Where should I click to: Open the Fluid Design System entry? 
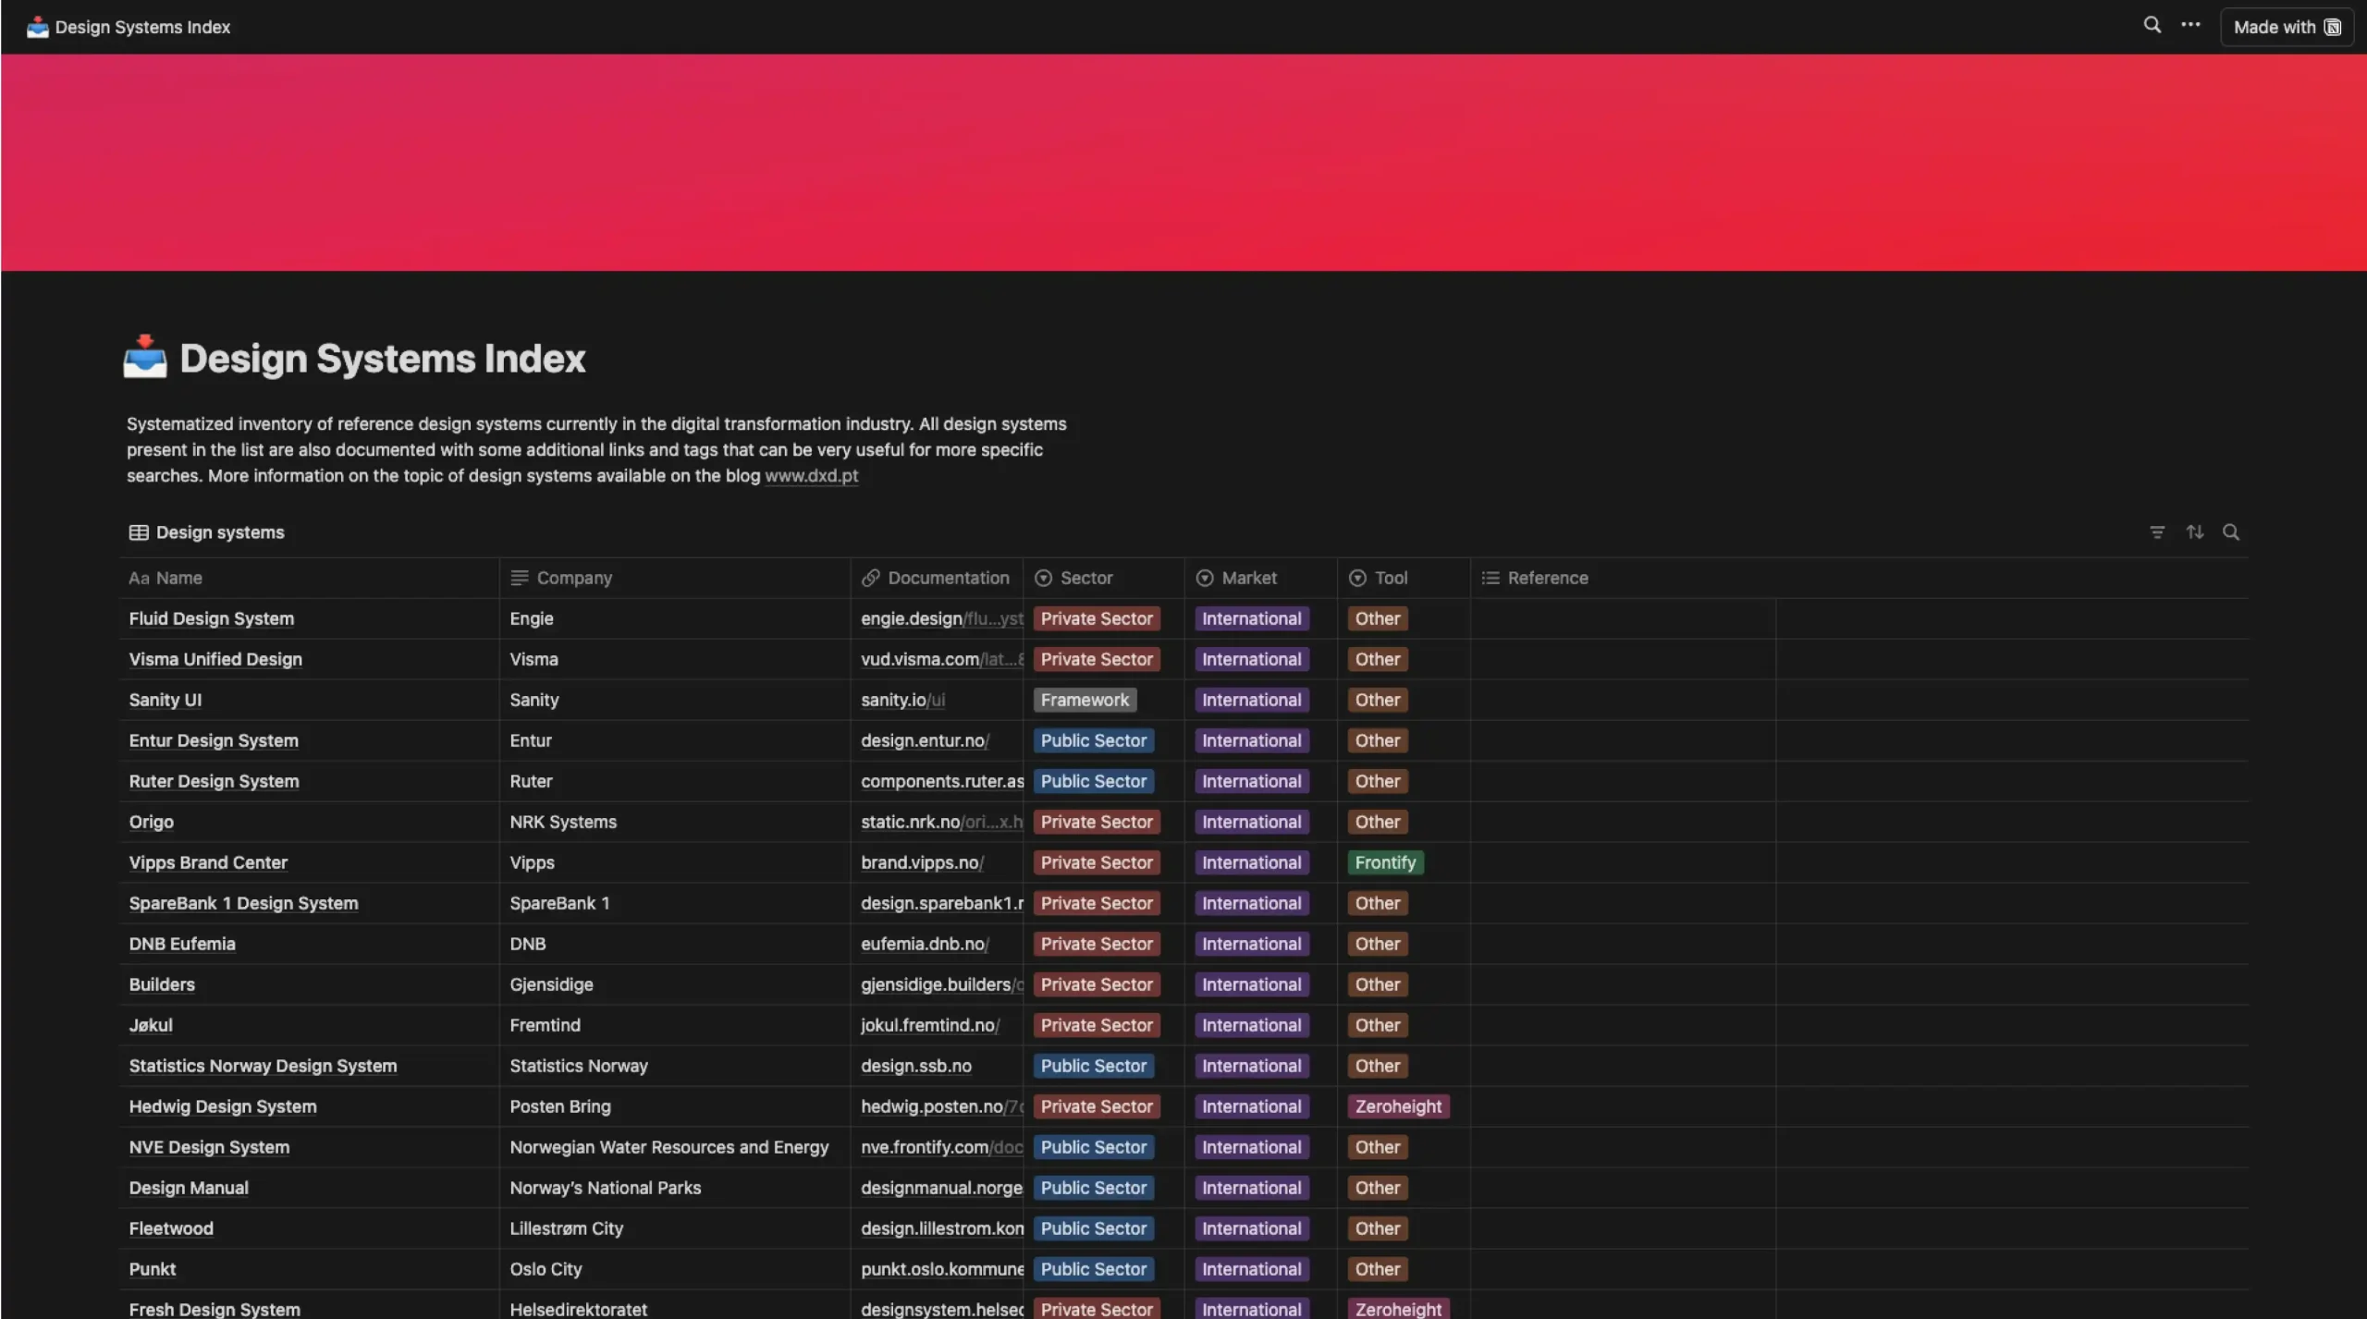pos(211,618)
